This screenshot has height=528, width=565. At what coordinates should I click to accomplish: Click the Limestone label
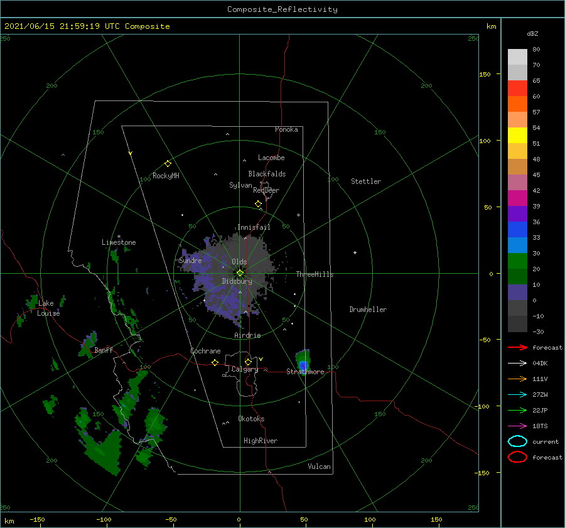pos(119,242)
